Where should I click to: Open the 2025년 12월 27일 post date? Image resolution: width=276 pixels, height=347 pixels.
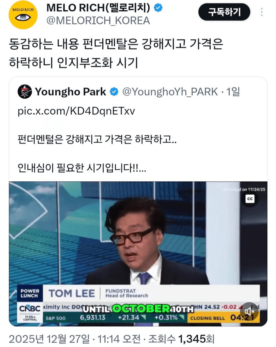(x=49, y=339)
